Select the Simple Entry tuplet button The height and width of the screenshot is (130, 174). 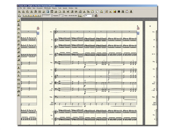pos(19,91)
